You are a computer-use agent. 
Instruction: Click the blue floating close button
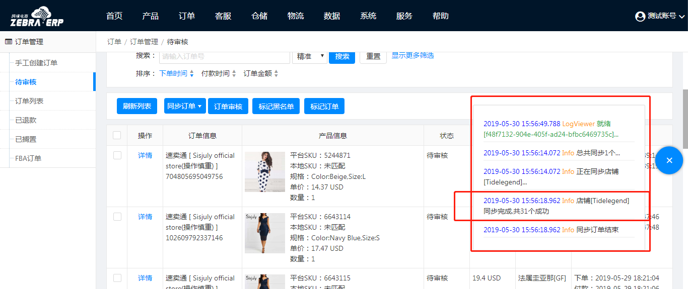[669, 160]
